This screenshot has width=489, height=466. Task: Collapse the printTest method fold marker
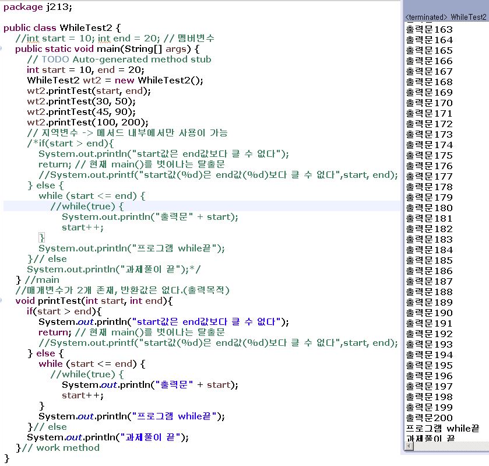pyautogui.click(x=1, y=300)
